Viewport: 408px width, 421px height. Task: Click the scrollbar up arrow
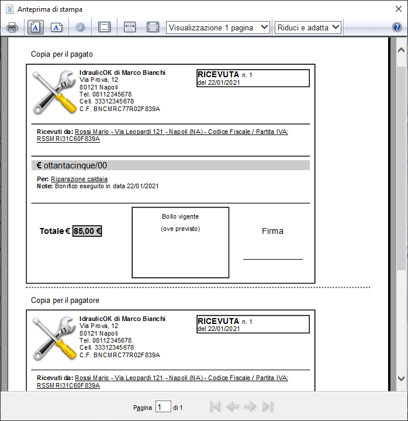401,51
